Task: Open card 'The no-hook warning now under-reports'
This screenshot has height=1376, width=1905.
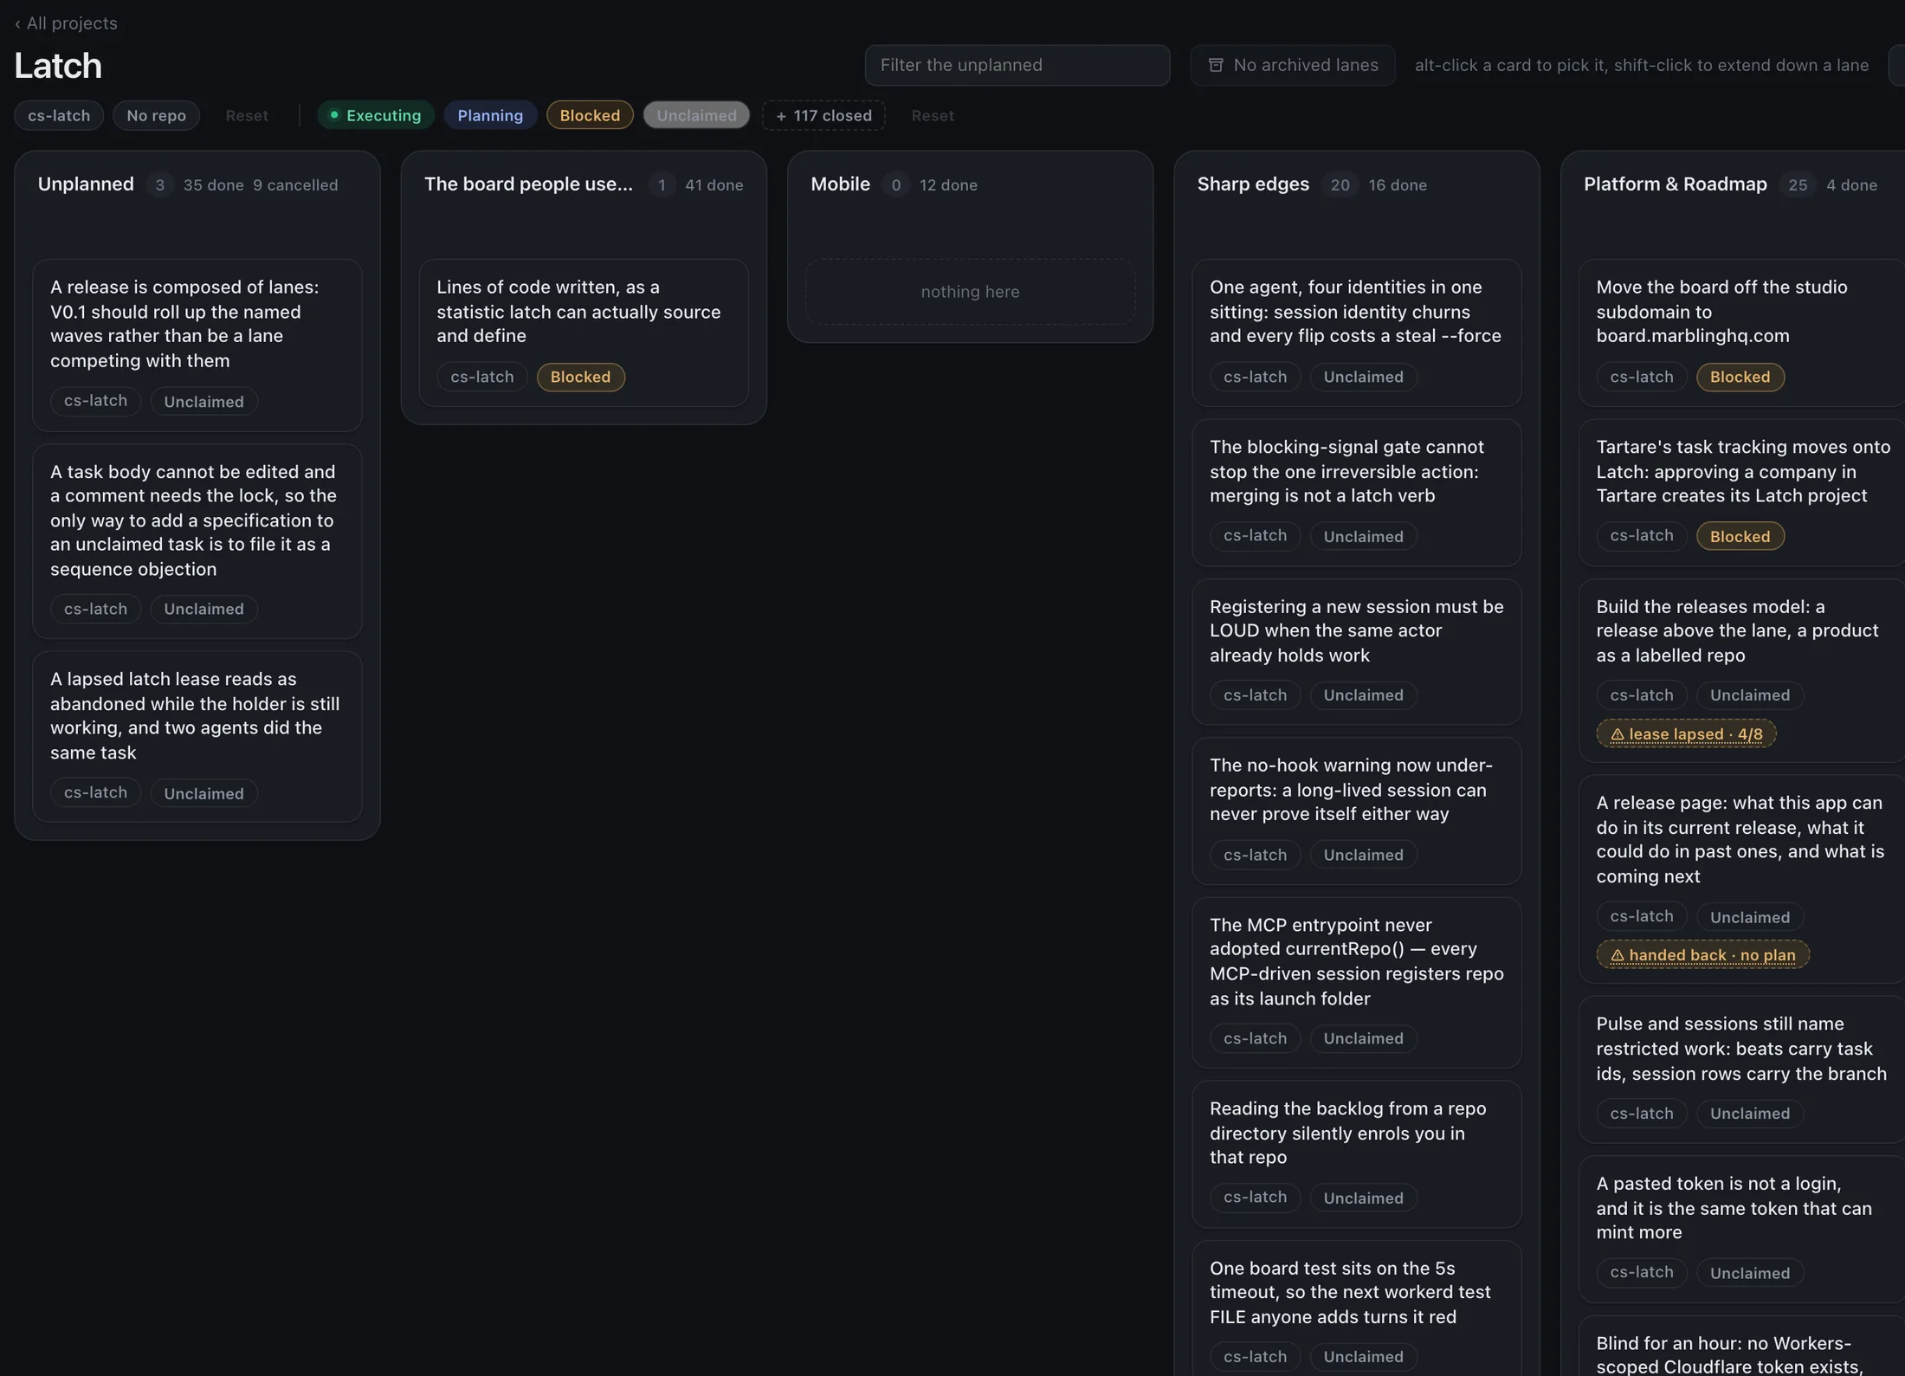Action: coord(1357,811)
